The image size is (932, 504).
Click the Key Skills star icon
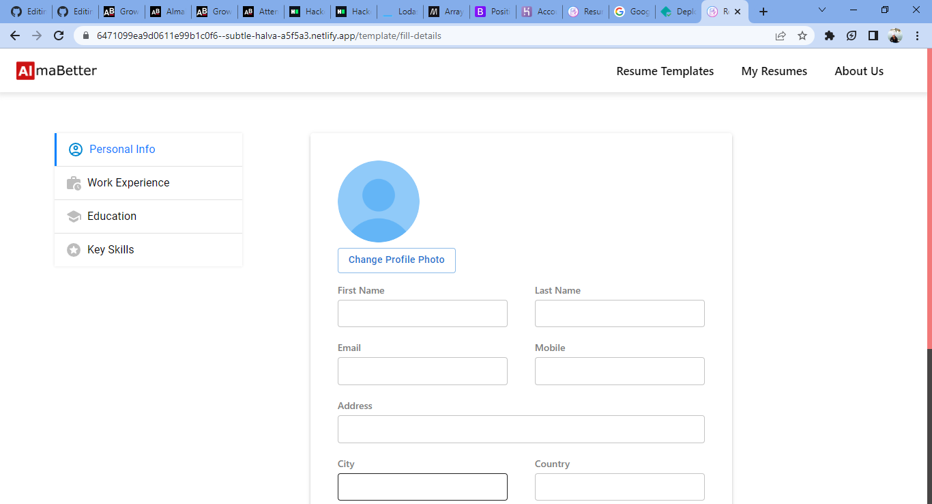click(74, 249)
